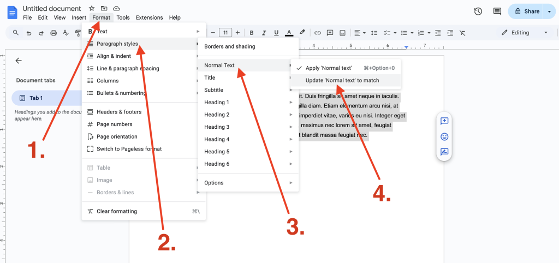Expand the Share button dropdown arrow
The height and width of the screenshot is (263, 559).
[x=549, y=11]
